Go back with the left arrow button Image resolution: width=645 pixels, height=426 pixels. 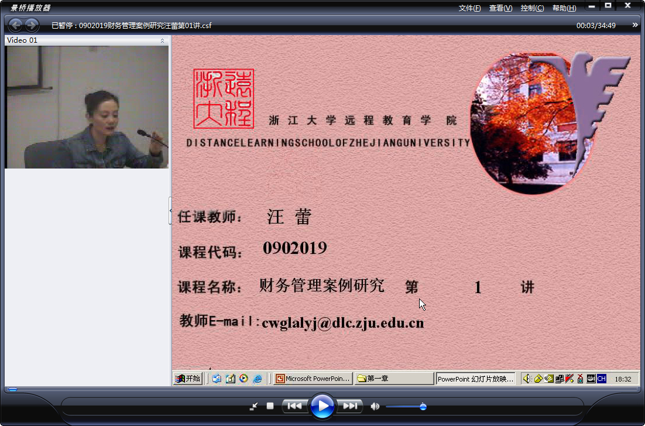click(x=15, y=26)
